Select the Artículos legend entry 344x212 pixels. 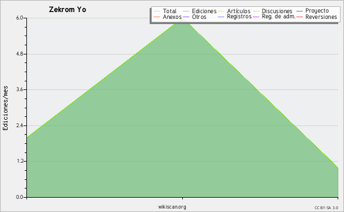click(234, 11)
